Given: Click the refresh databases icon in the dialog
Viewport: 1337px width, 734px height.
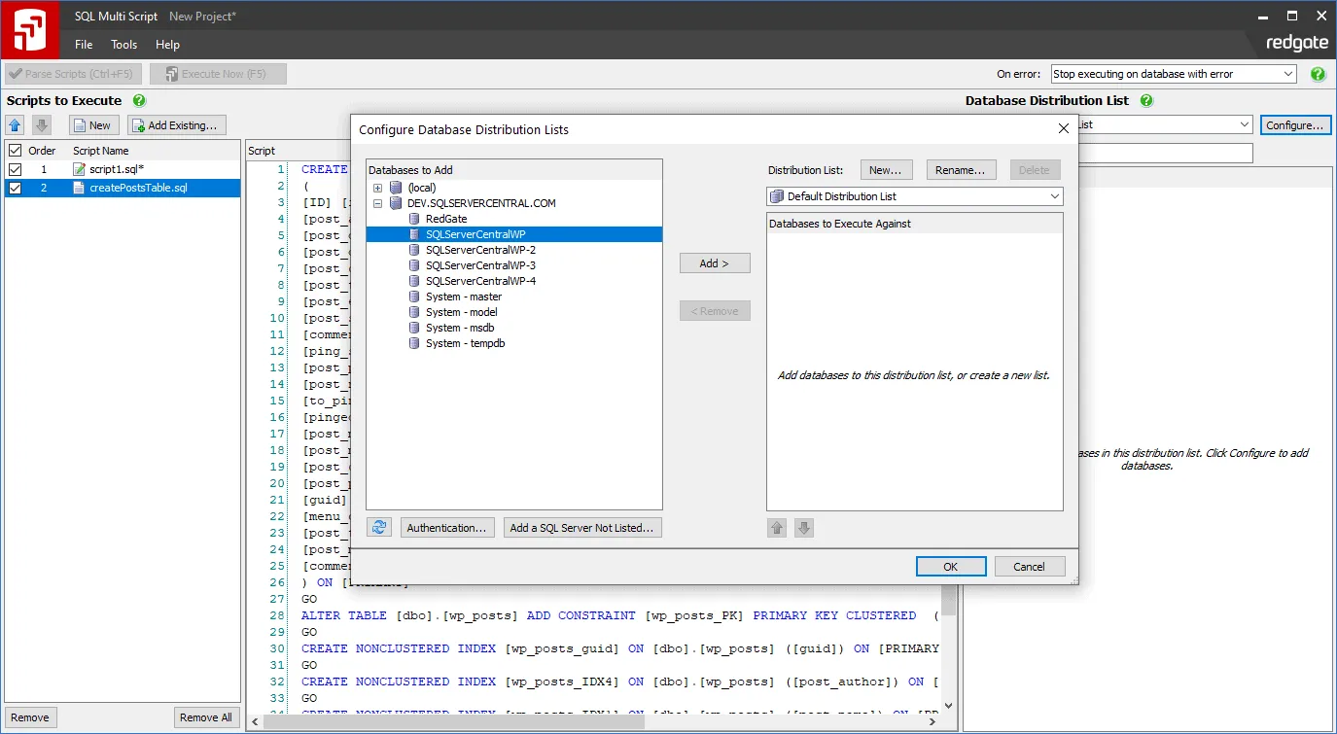Looking at the screenshot, I should coord(378,527).
